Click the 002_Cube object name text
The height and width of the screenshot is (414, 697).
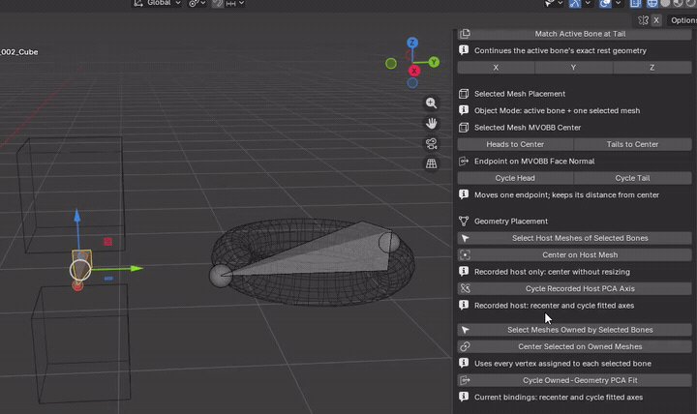[19, 52]
